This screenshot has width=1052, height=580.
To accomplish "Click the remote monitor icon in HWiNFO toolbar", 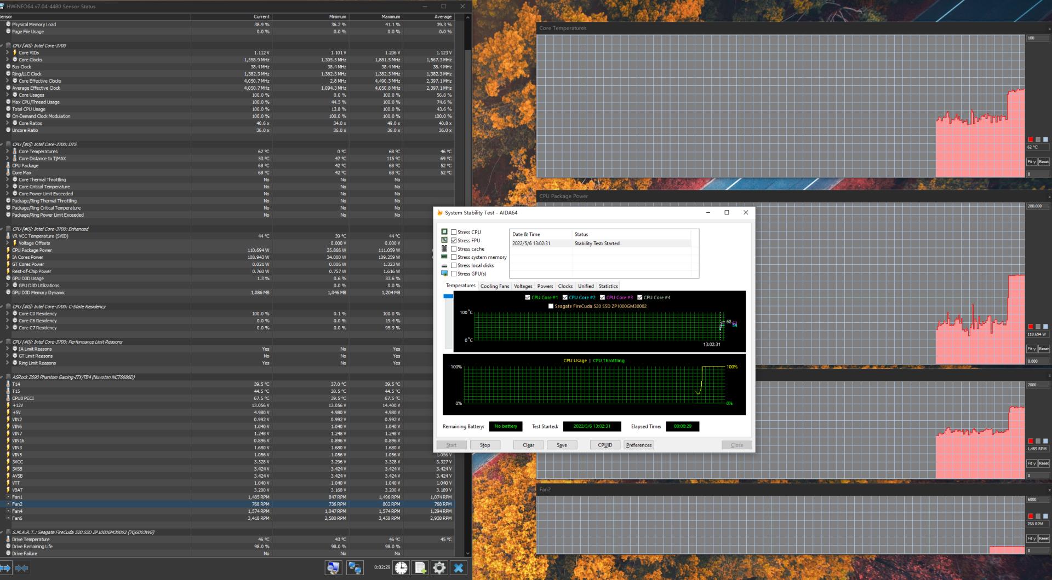I will click(x=333, y=568).
